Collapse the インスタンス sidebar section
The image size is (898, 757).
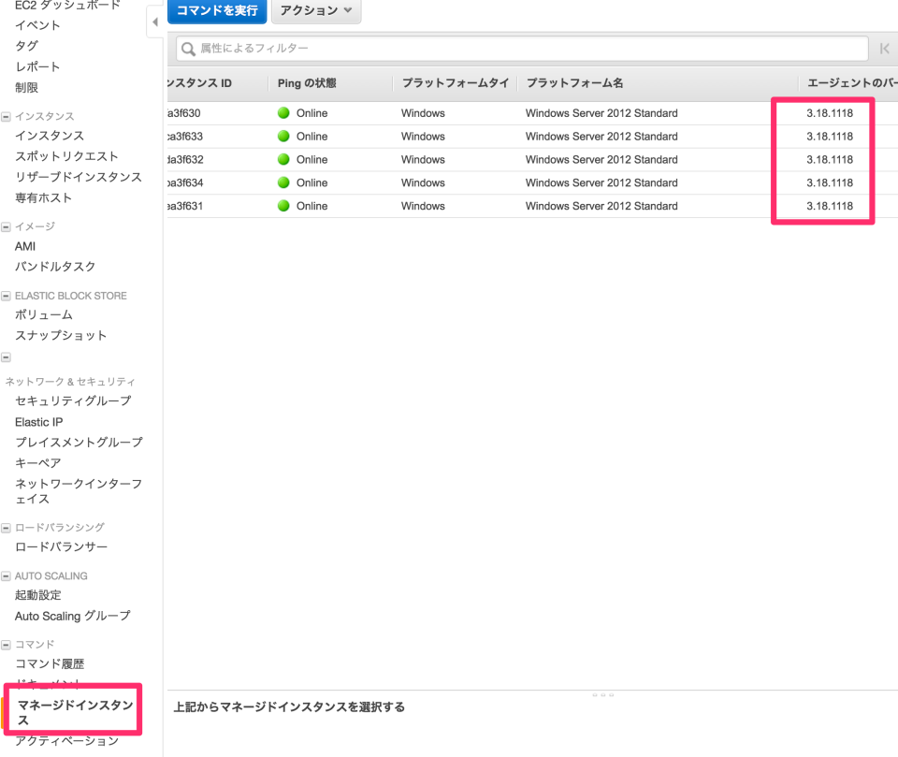coord(7,115)
